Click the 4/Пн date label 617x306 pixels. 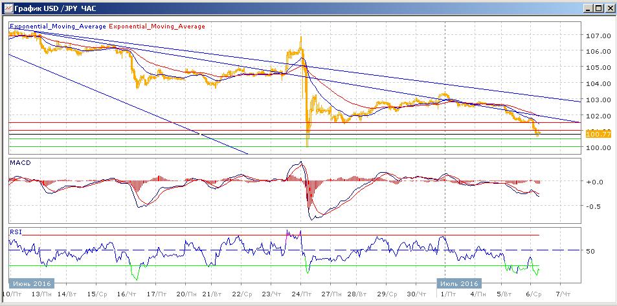478,294
